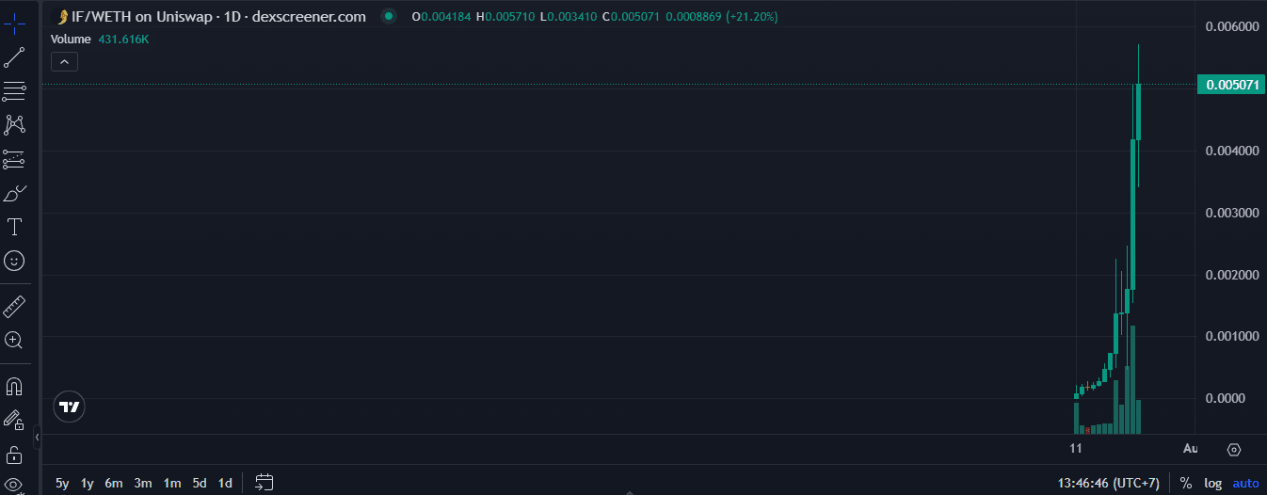Toggle stay in drawing mode
The width and height of the screenshot is (1267, 495).
tap(14, 420)
